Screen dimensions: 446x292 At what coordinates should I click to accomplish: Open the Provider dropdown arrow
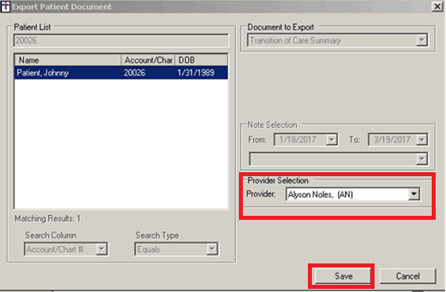413,194
